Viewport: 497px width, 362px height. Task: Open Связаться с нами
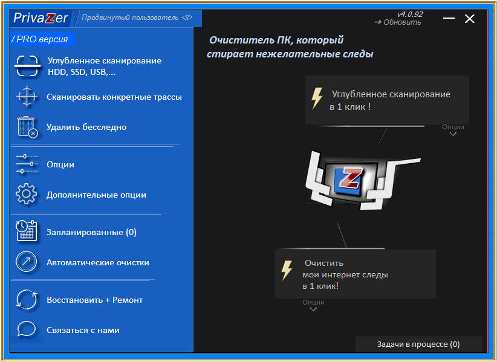tap(83, 330)
